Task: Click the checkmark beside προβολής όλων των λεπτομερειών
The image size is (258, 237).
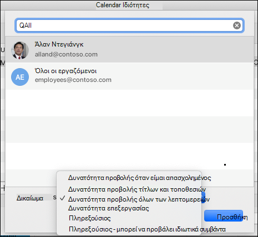Action: (x=63, y=199)
